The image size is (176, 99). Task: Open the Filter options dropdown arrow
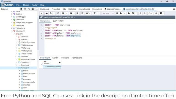point(99,13)
